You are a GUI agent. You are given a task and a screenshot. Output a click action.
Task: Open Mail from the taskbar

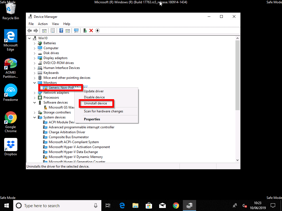162,206
